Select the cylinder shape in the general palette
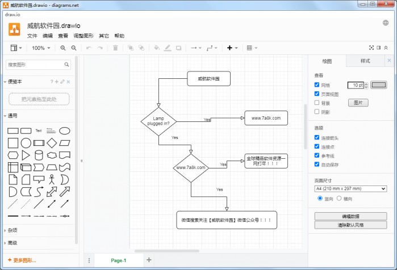The height and width of the screenshot is (270, 397). tap(39, 155)
